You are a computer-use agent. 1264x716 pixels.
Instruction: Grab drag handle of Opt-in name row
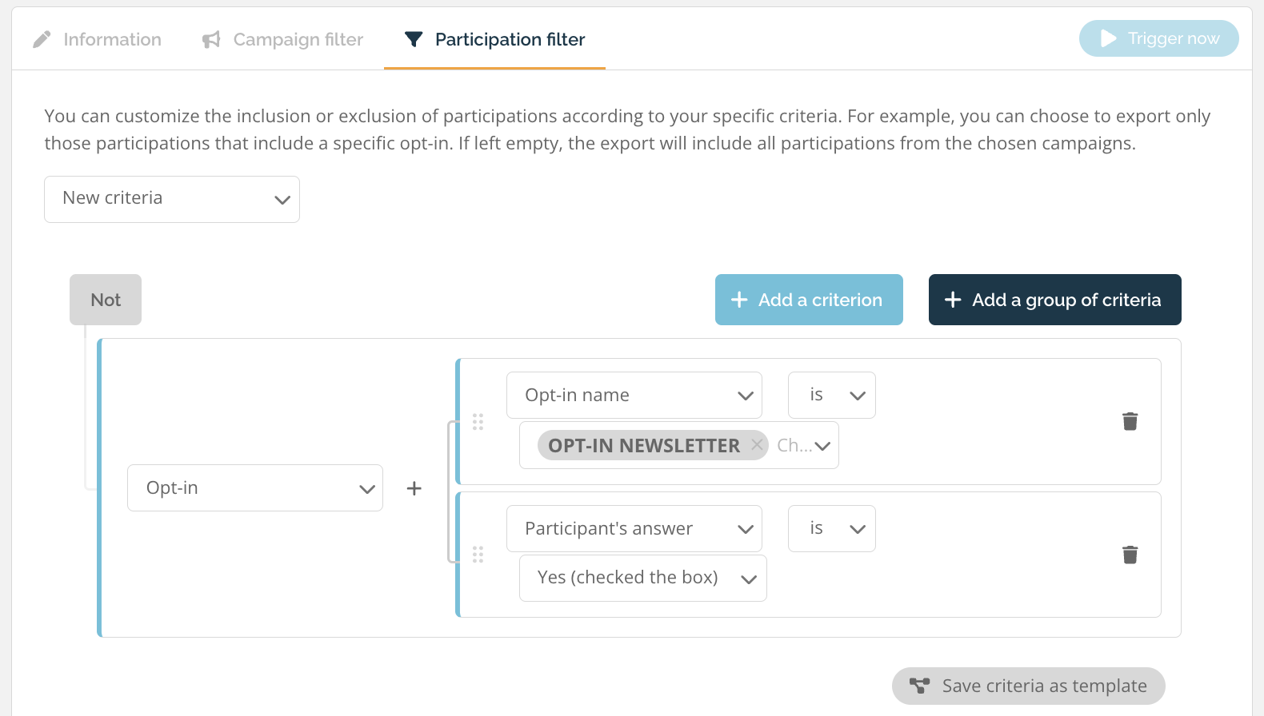point(478,422)
